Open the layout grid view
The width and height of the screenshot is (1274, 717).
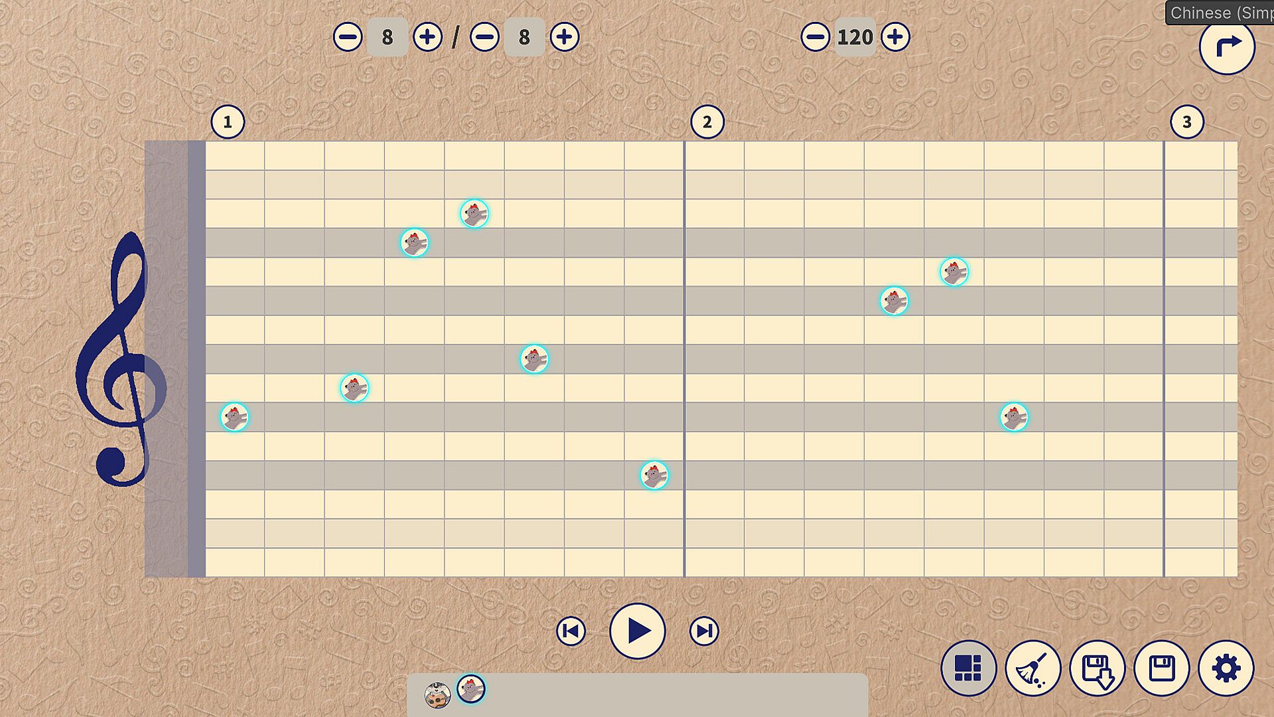tap(968, 668)
